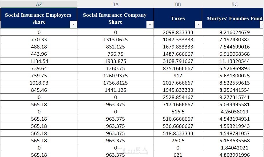The width and height of the screenshot is (264, 157).
Task: Select cell with value 4.803991996
Action: (233, 154)
